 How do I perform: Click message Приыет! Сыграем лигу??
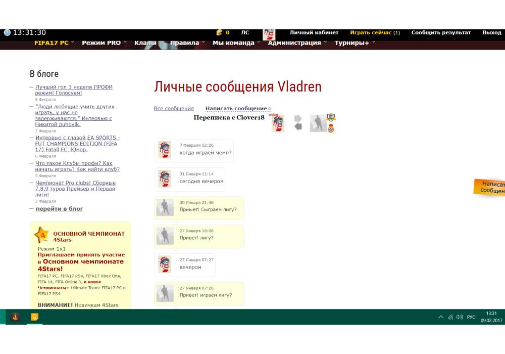[x=208, y=209]
